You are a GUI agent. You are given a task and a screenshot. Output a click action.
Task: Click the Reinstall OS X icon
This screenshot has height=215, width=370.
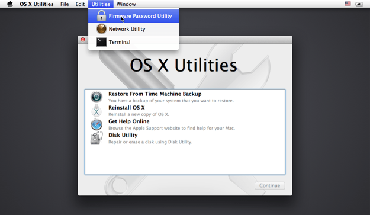pos(96,111)
